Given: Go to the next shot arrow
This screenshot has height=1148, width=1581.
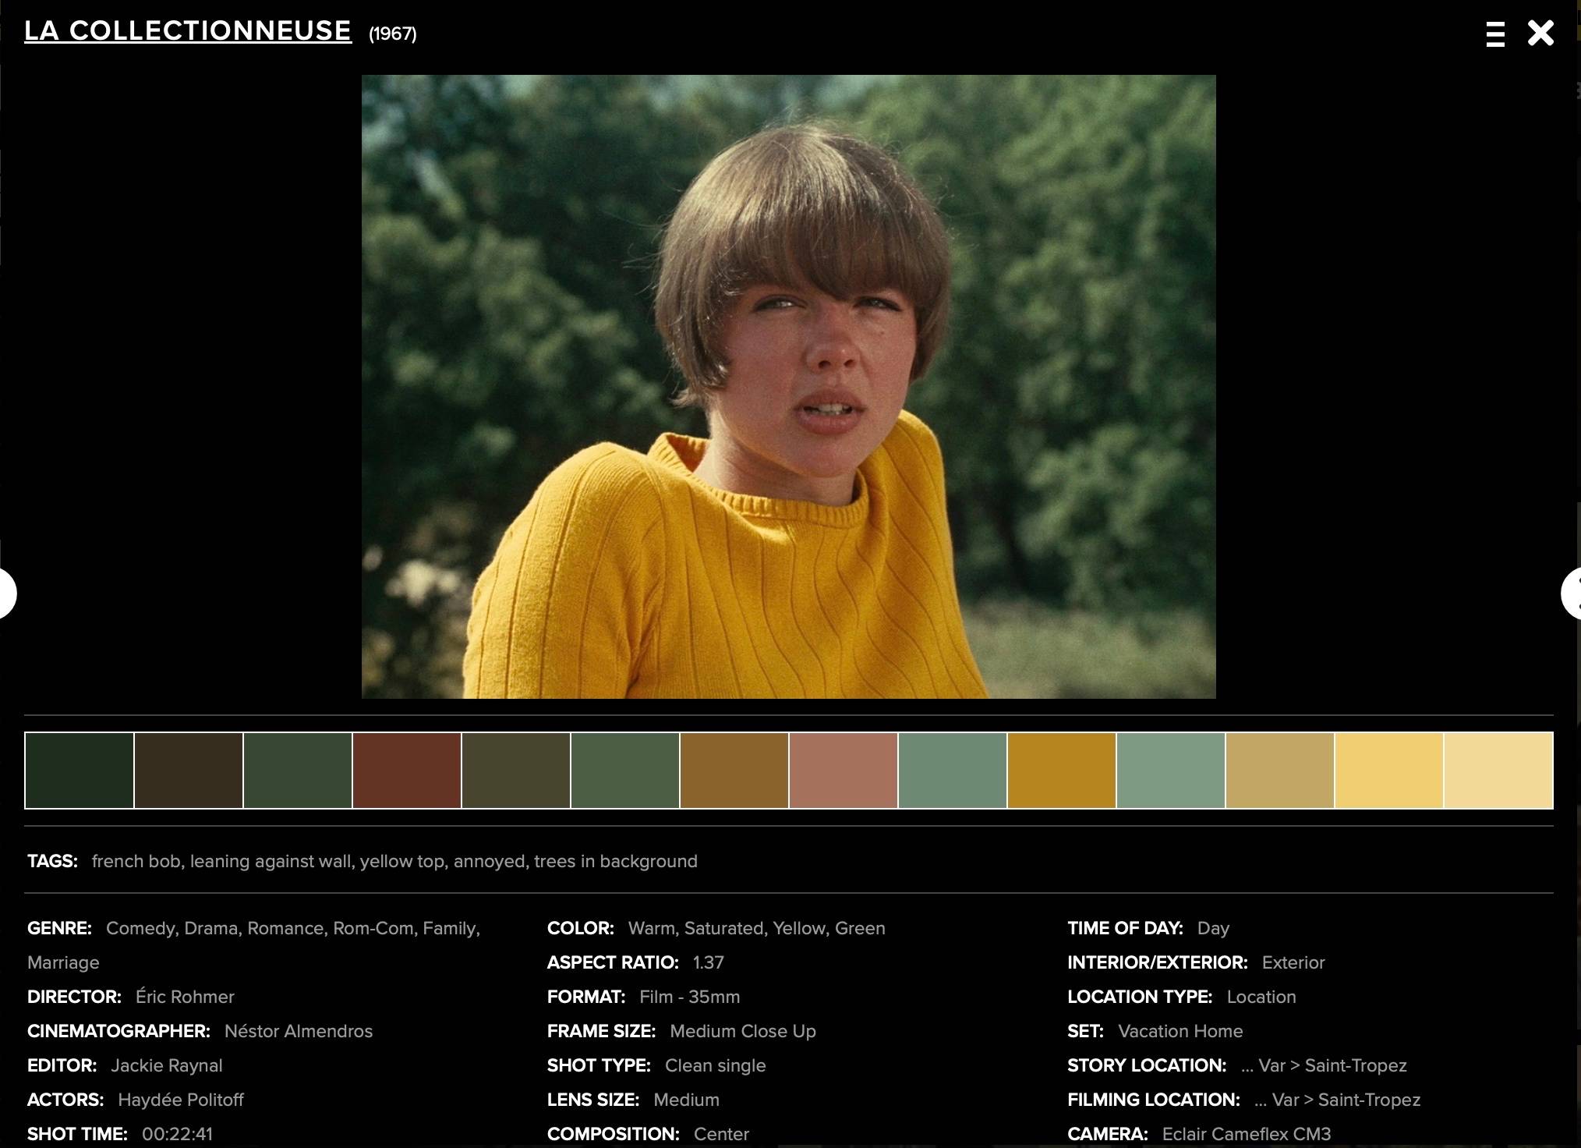Looking at the screenshot, I should coord(1572,593).
